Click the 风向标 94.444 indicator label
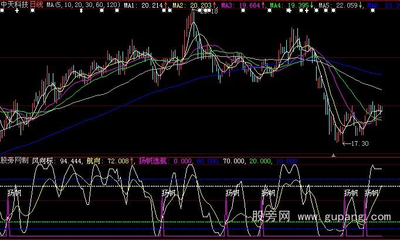This screenshot has width=400, height=240. pos(57,159)
